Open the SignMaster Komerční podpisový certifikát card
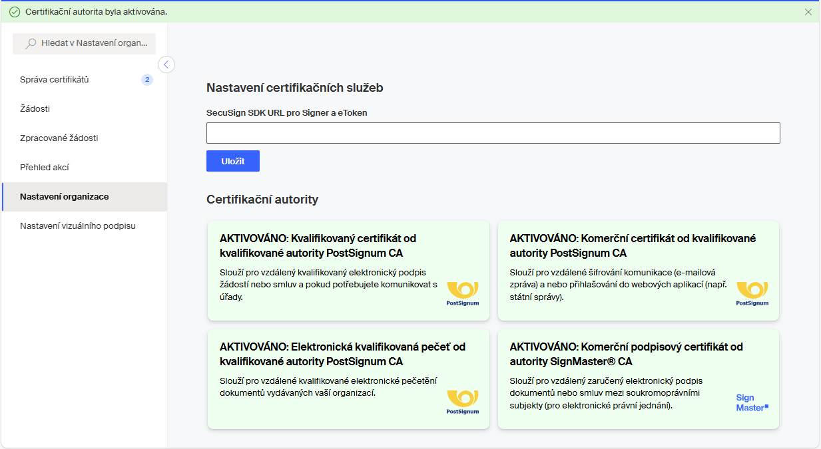This screenshot has height=449, width=821. (x=639, y=379)
